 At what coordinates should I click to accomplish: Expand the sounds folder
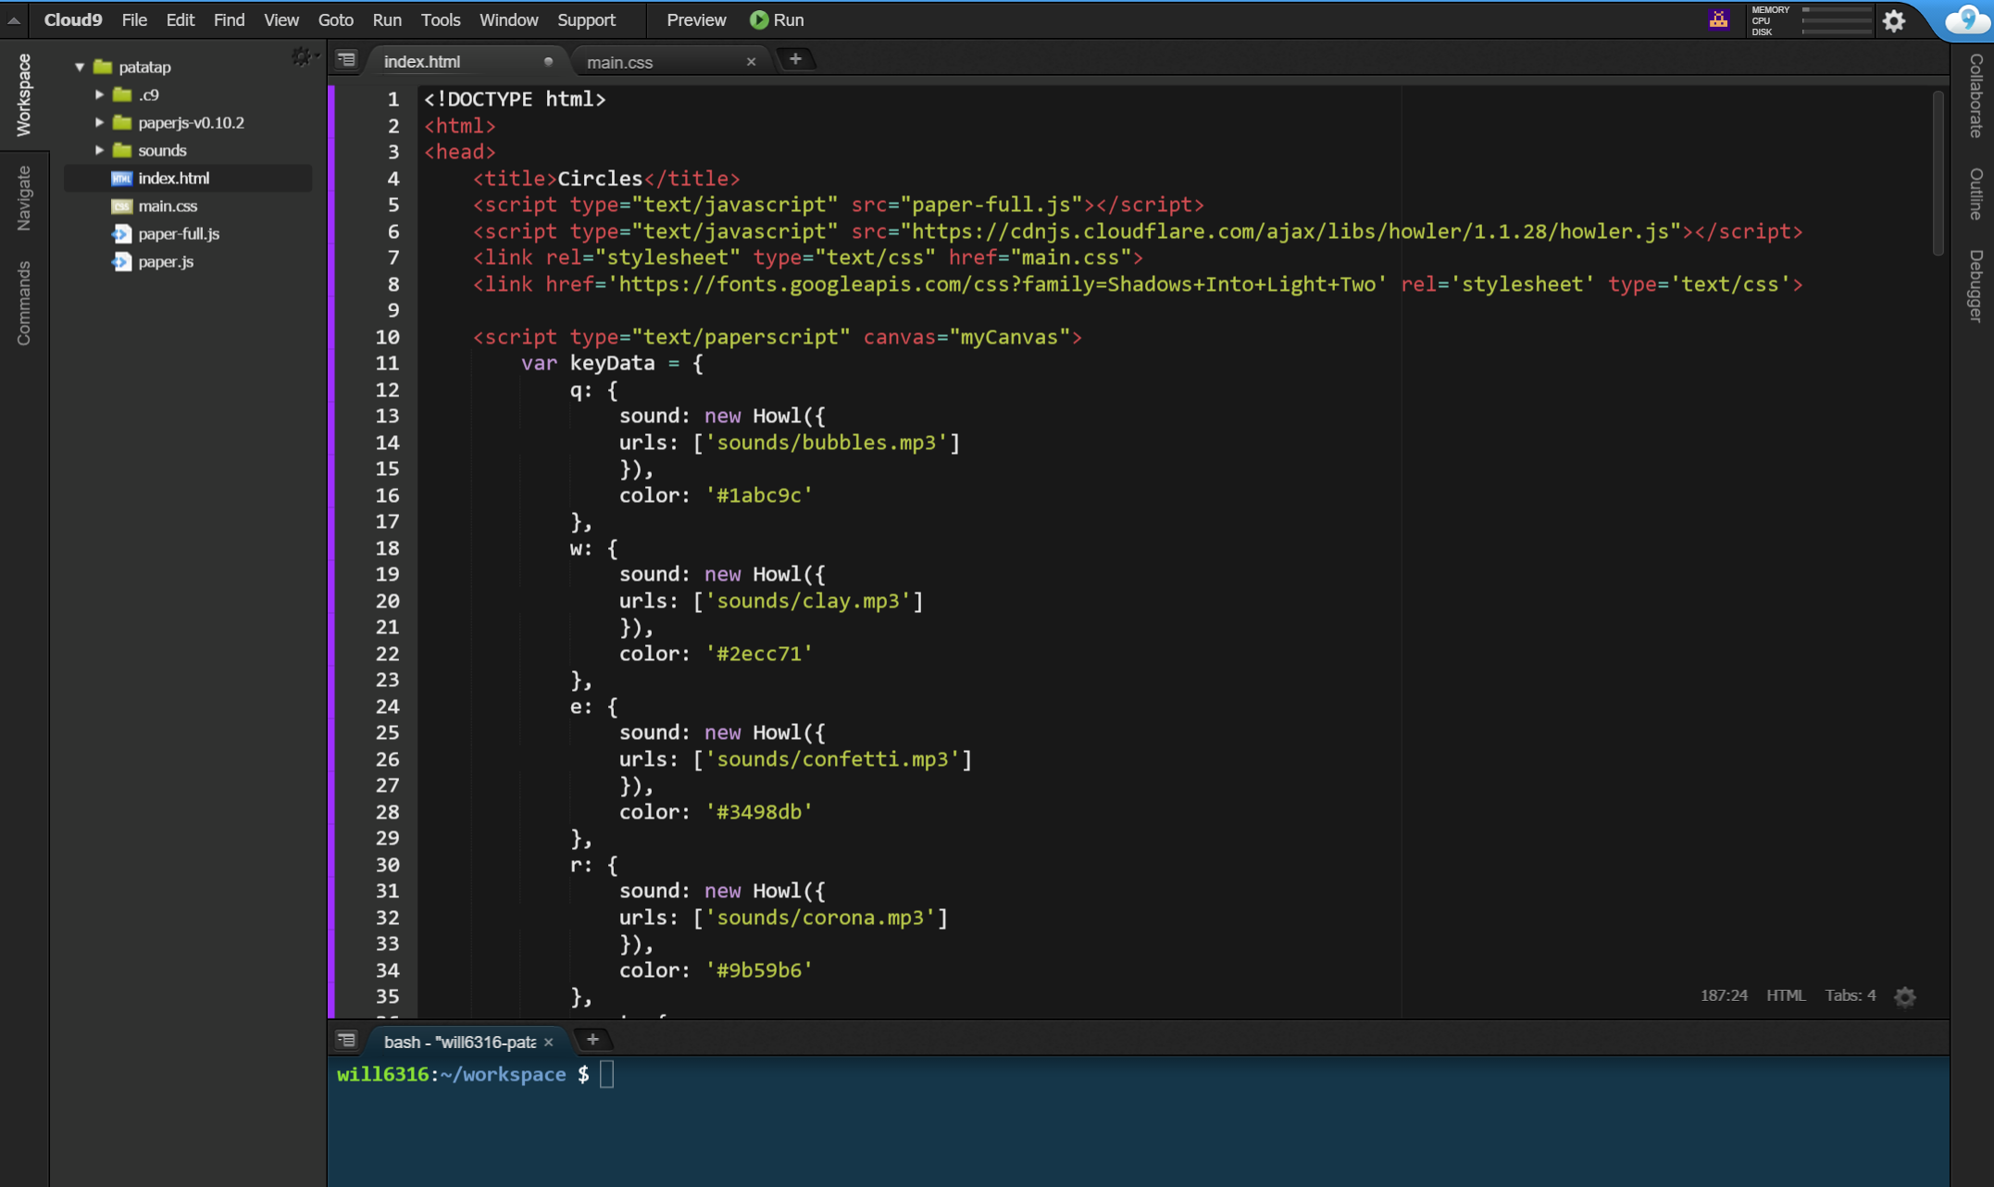point(99,150)
